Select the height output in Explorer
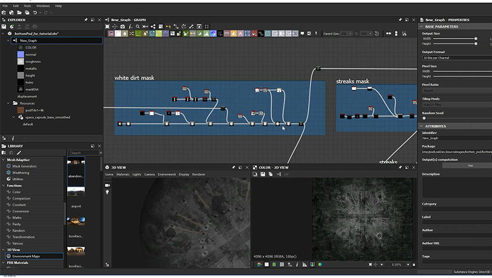The height and width of the screenshot is (278, 492). tap(30, 75)
